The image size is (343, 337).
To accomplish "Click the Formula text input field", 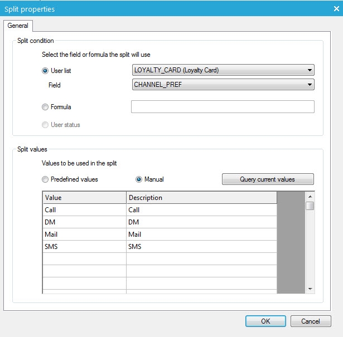I will coord(223,107).
